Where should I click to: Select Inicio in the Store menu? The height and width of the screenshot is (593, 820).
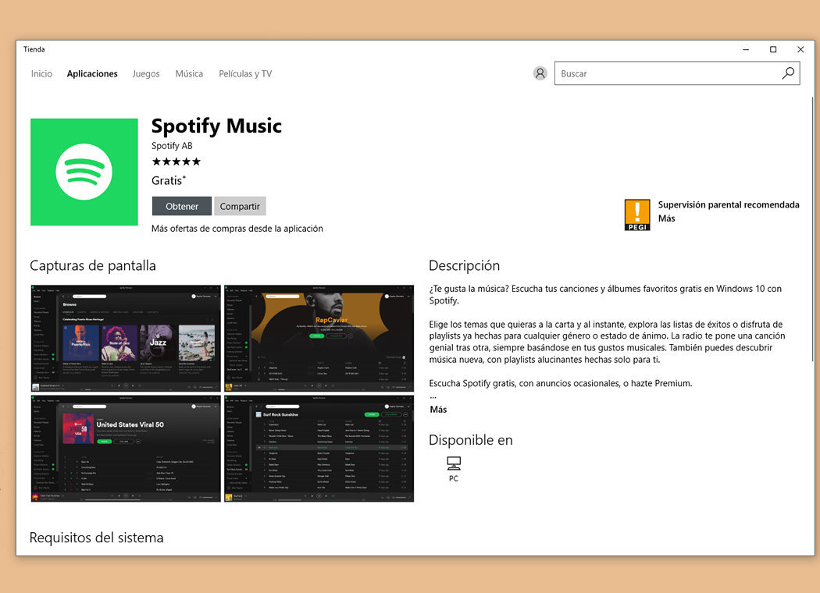tap(41, 73)
